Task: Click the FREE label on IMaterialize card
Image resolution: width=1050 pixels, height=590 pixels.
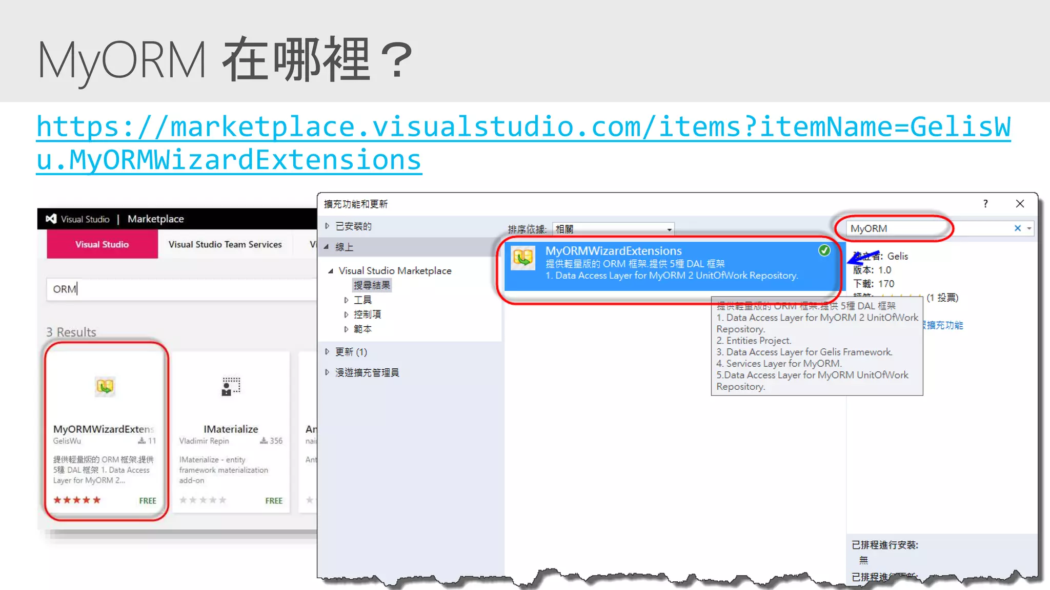Action: click(x=274, y=500)
